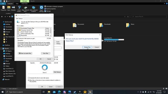Select Videos in navigation pane
The width and height of the screenshot is (168, 94).
pyautogui.click(x=7, y=66)
